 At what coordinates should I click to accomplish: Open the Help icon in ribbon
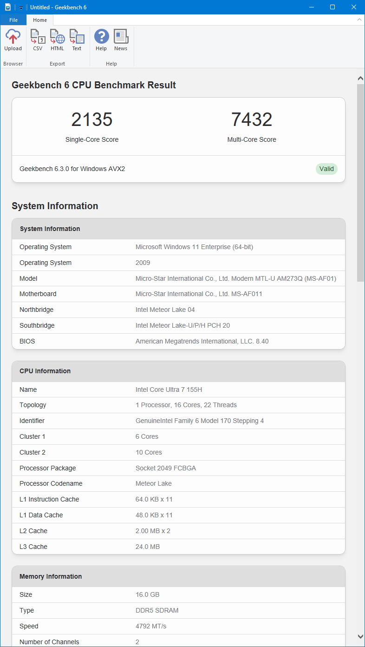coord(101,40)
